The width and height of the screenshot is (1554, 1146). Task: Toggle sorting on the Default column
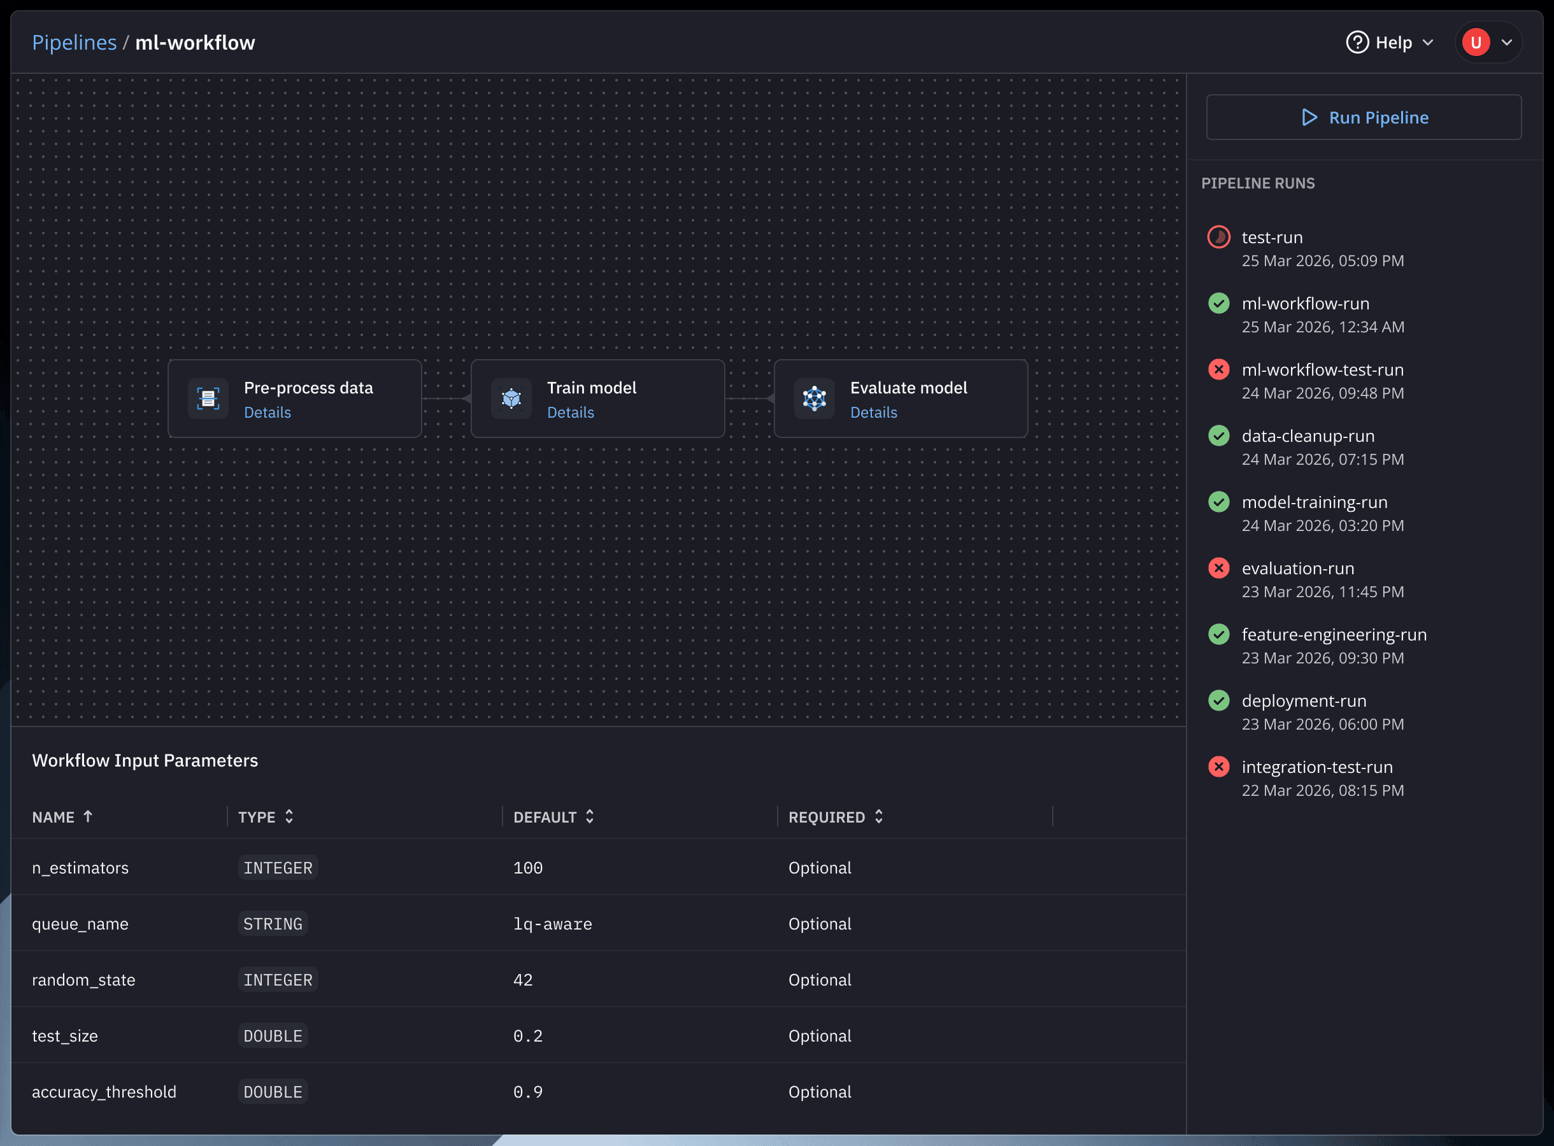(590, 816)
